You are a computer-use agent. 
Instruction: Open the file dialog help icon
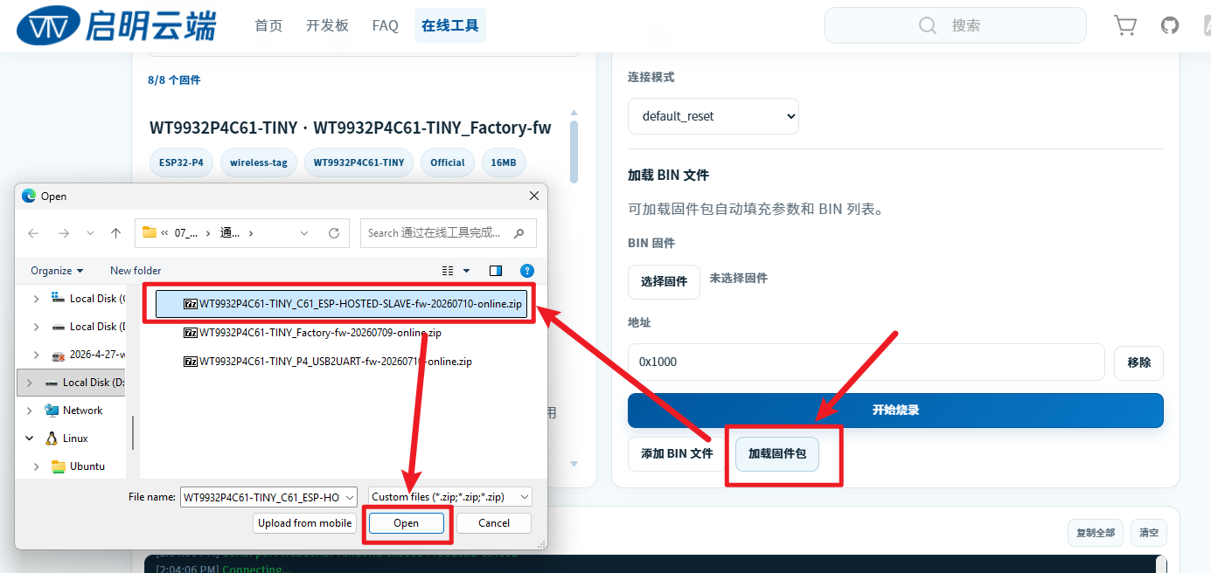coord(526,271)
